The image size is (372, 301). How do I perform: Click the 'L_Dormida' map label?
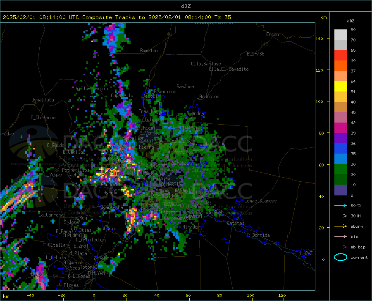(x=258, y=235)
